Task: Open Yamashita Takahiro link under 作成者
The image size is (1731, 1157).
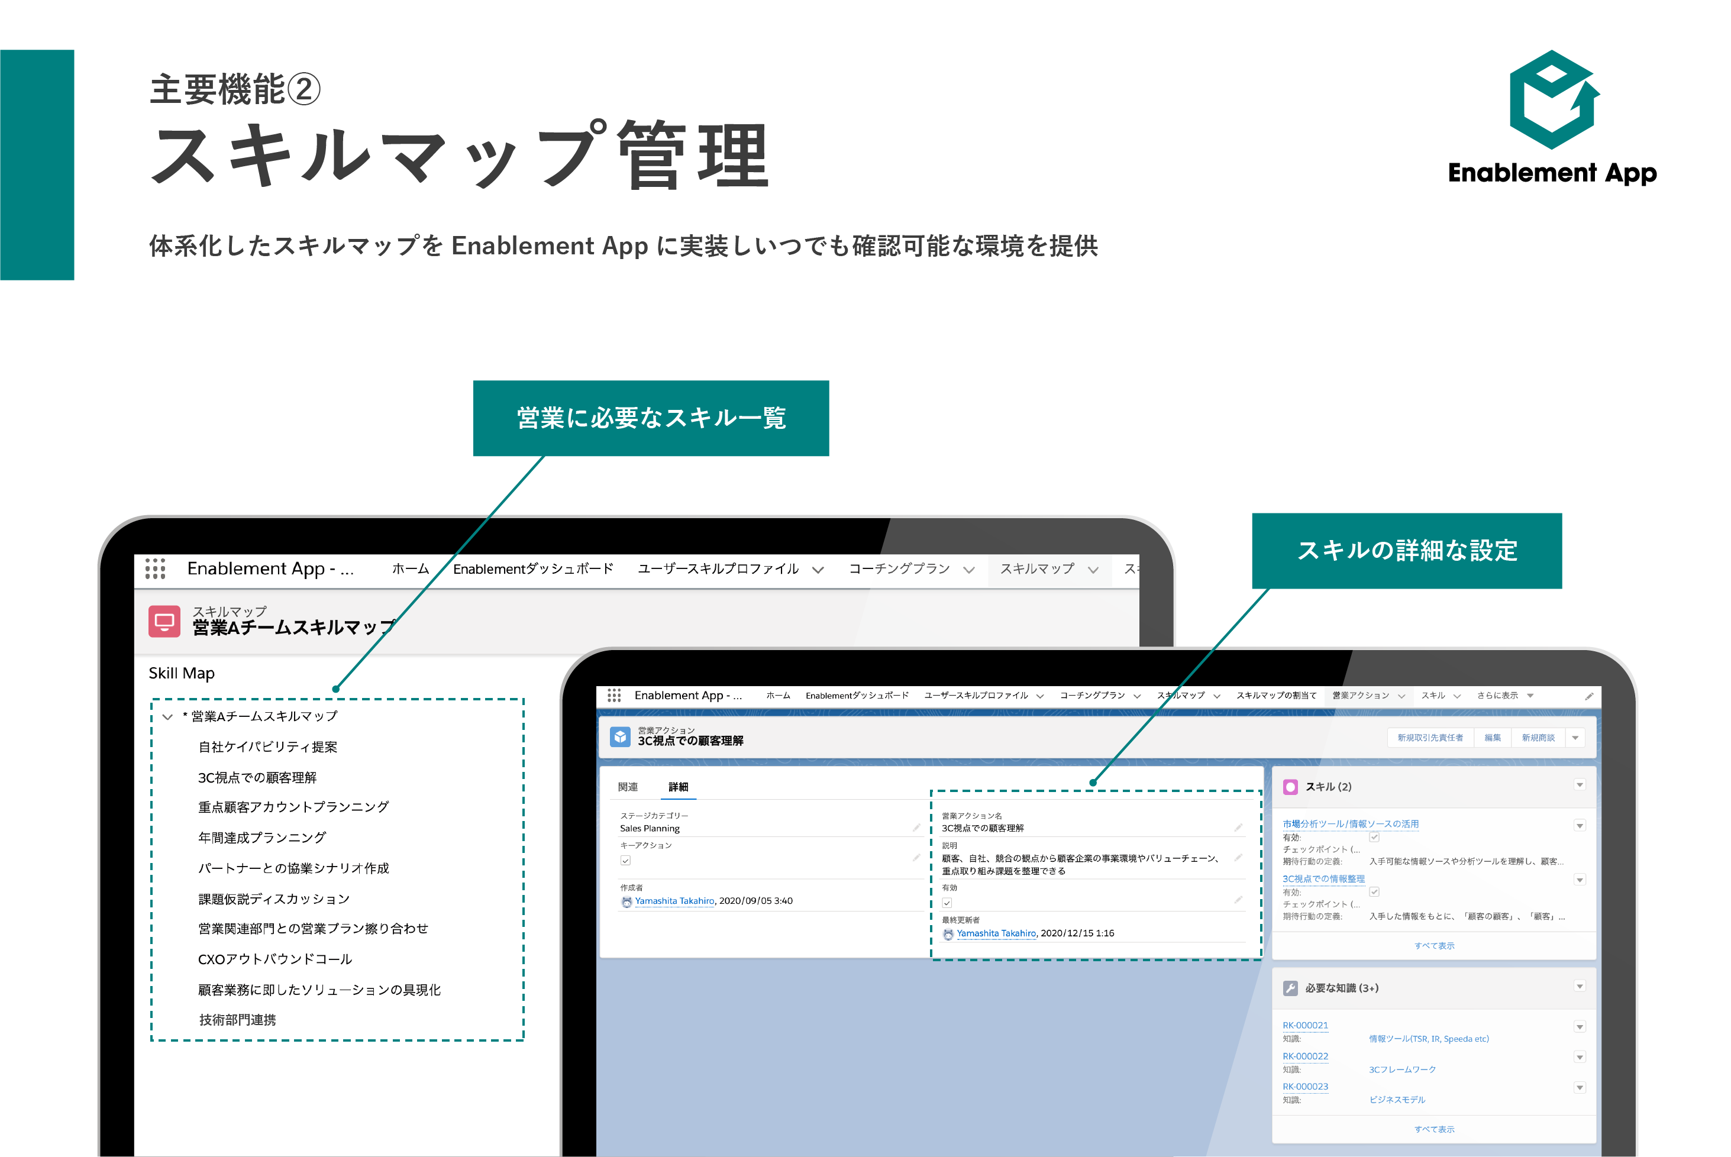Action: click(x=674, y=901)
